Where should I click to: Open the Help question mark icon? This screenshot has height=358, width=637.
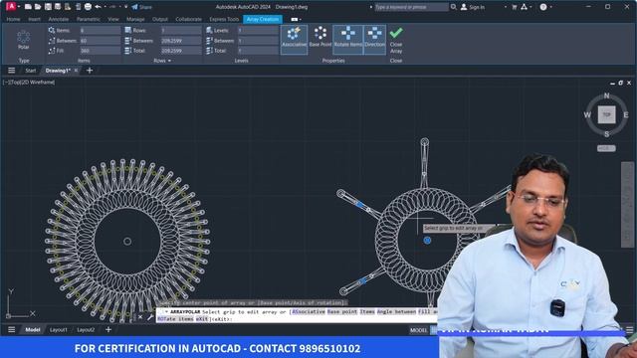click(x=543, y=7)
